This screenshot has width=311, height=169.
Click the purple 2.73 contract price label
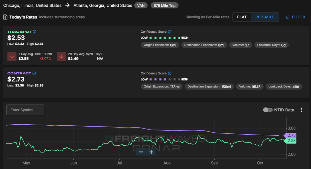coord(291,135)
